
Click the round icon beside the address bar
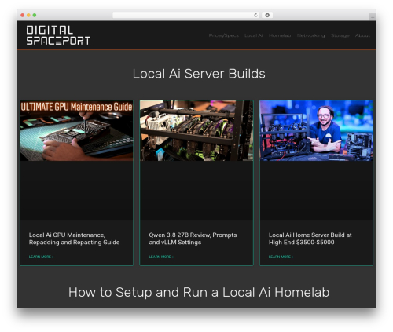coord(267,16)
